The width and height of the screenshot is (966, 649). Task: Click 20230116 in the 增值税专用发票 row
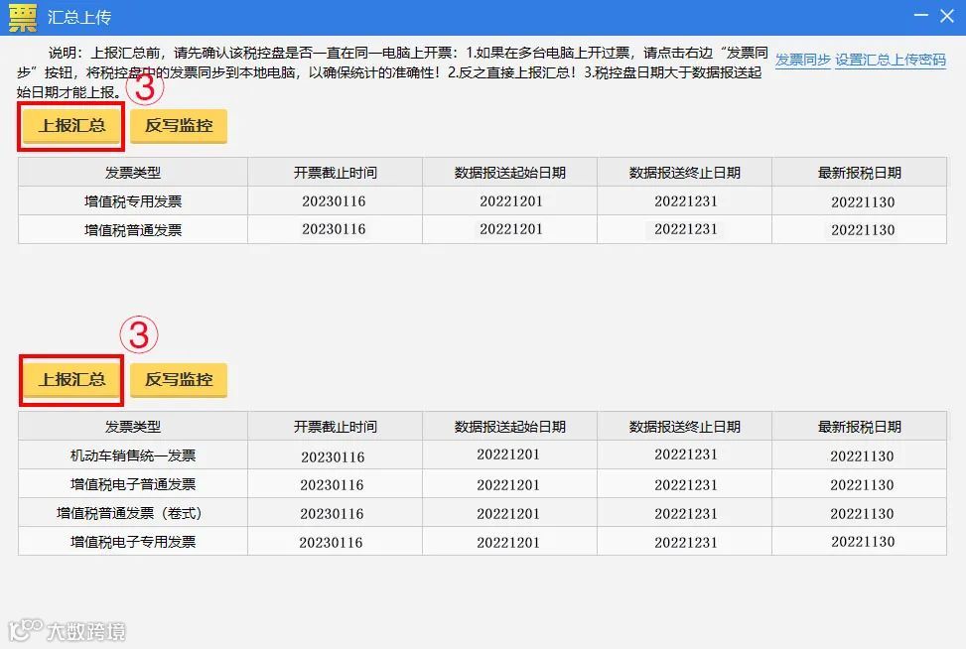coord(334,201)
